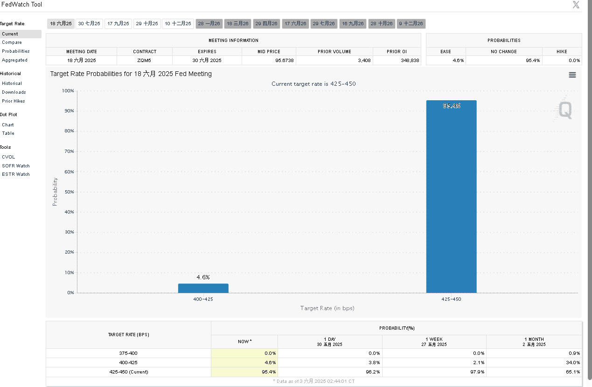Image resolution: width=592 pixels, height=387 pixels.
Task: Click the mid price 95.6738 cell
Action: (x=269, y=61)
